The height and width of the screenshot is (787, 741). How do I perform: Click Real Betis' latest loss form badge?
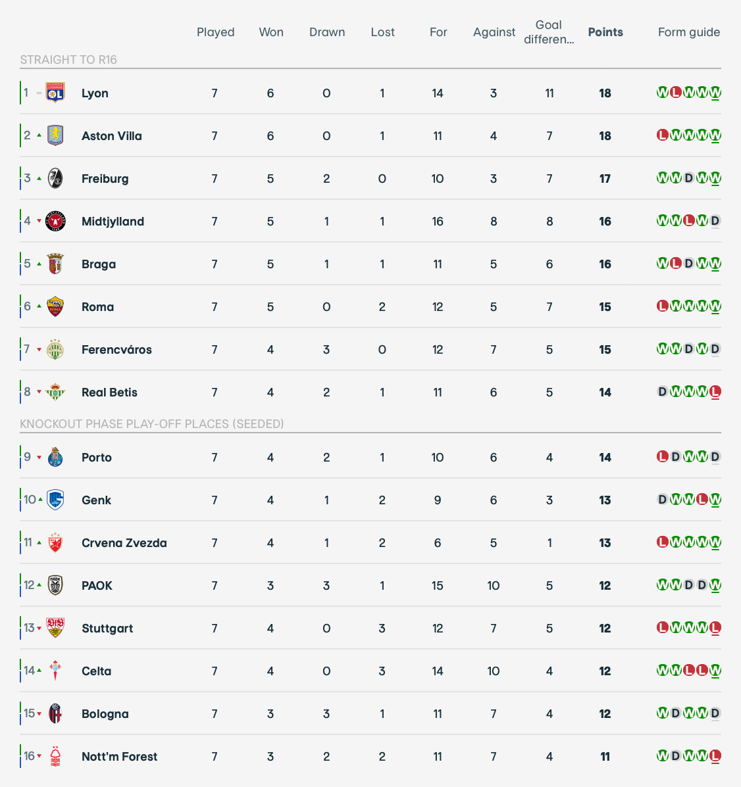(715, 392)
